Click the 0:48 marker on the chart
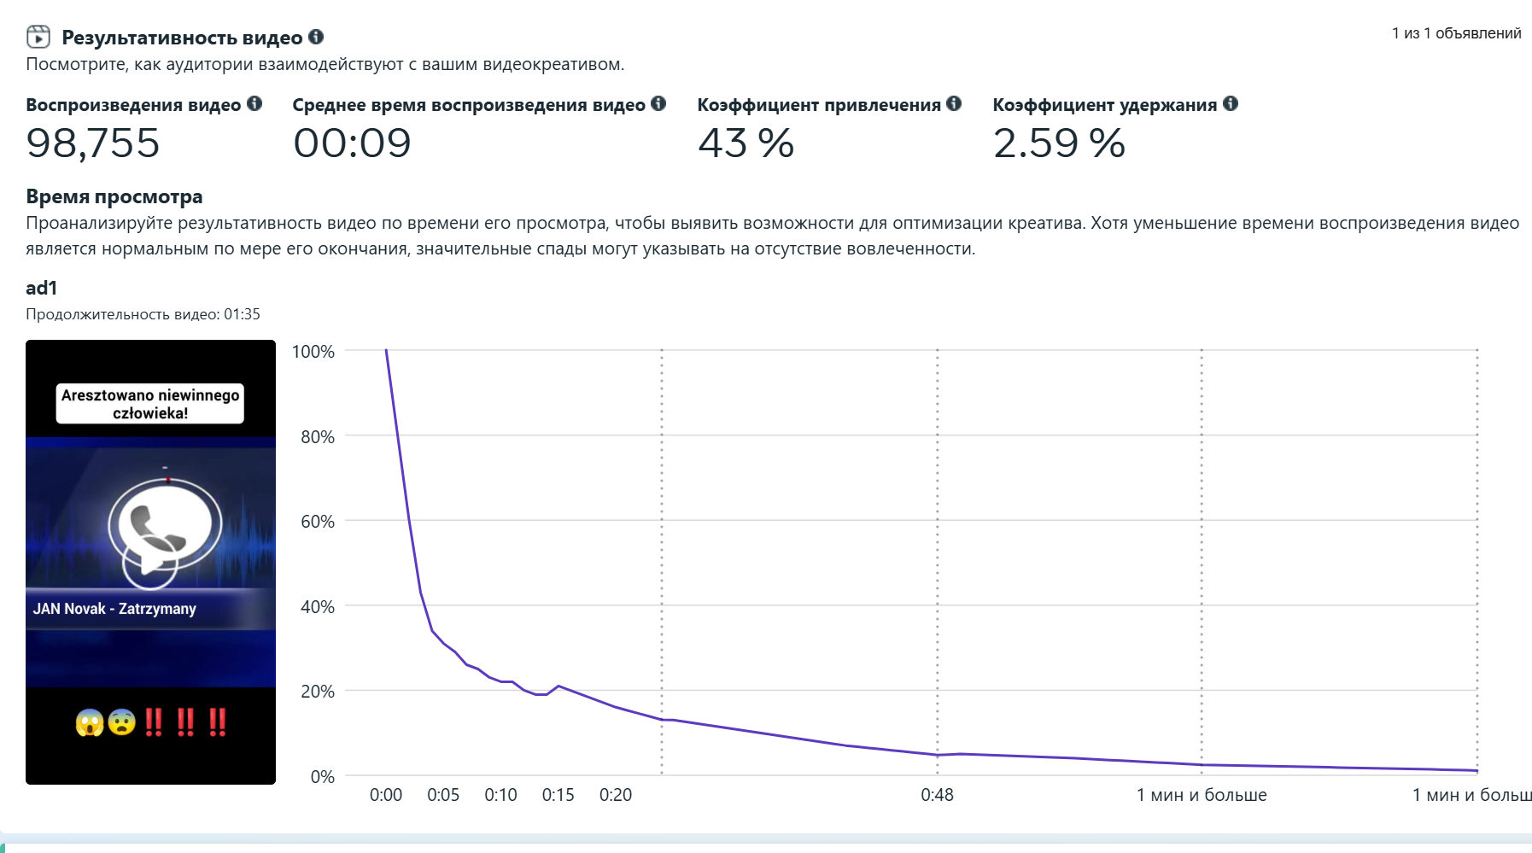Viewport: 1532px width, 853px height. tap(937, 795)
